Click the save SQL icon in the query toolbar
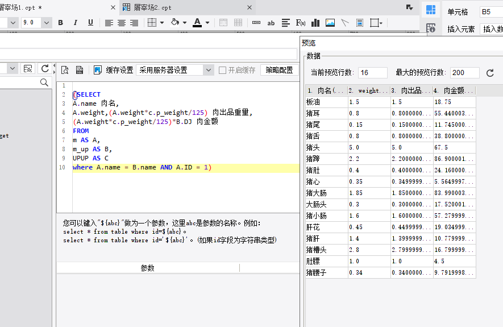Screen dimensions: 503x327 click(x=79, y=70)
